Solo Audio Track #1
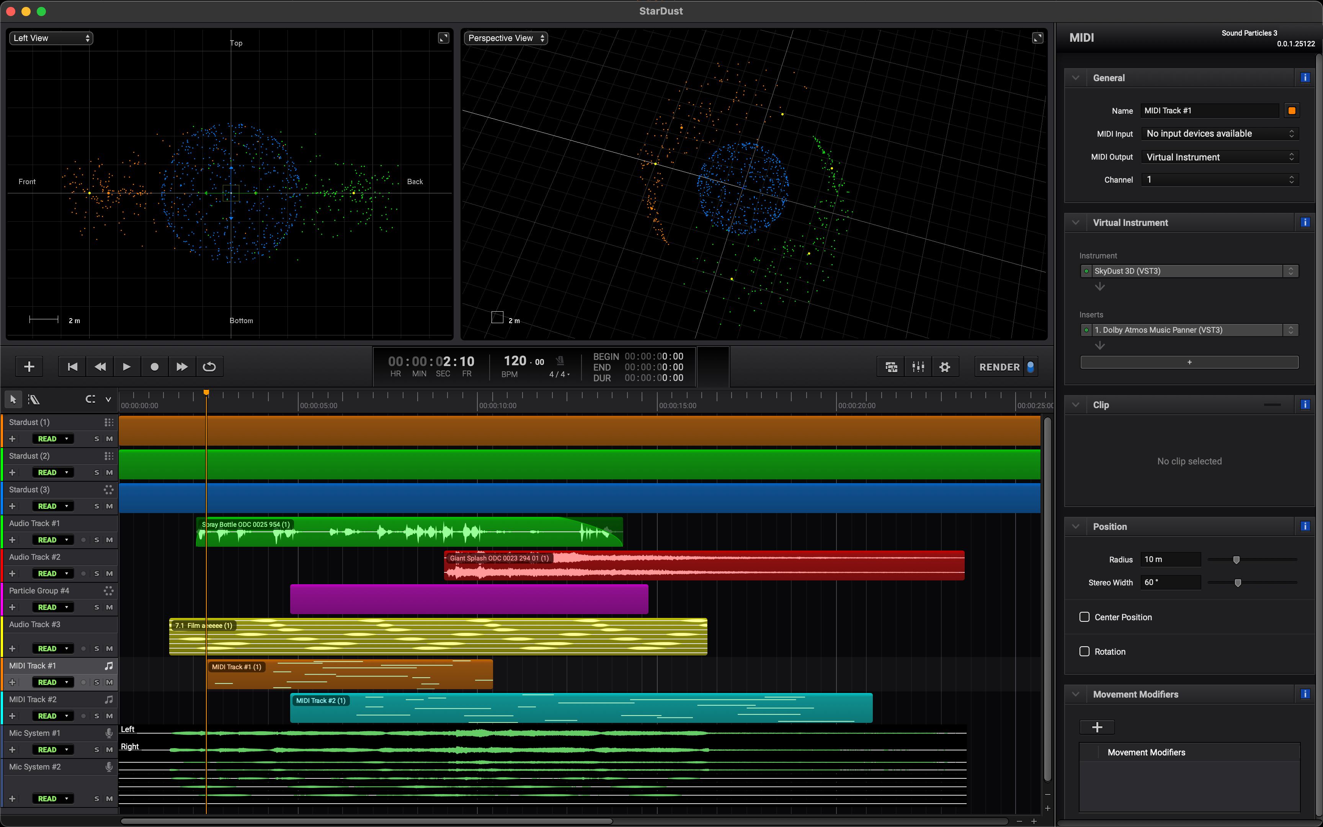 click(x=97, y=540)
